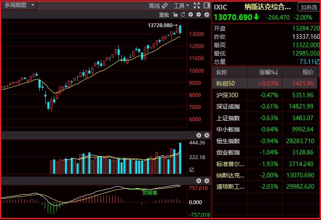
Task: Close the MACD indicator panel
Action: 198,181
